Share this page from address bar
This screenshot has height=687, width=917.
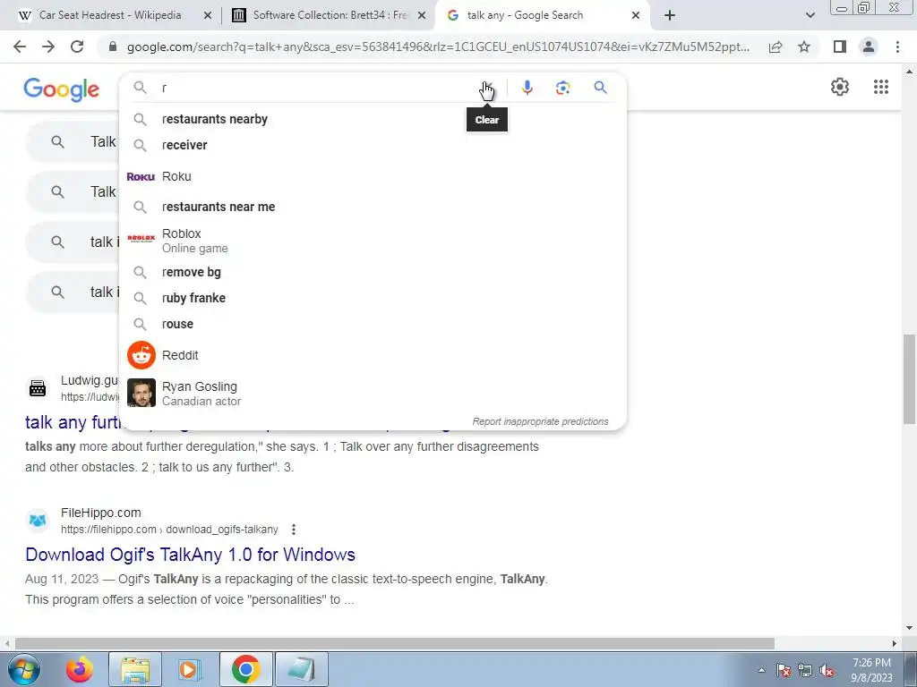(776, 47)
